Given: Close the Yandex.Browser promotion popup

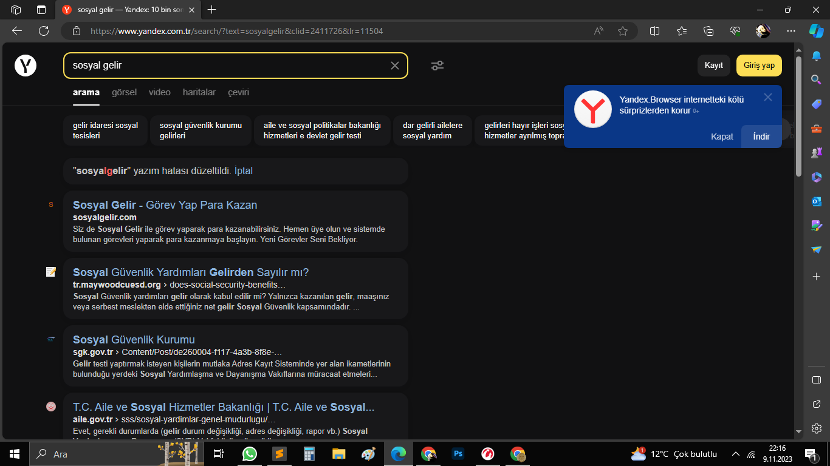Looking at the screenshot, I should (768, 97).
